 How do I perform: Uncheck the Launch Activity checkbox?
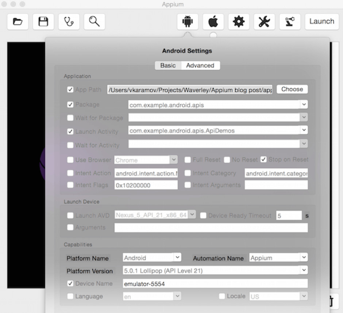point(70,131)
